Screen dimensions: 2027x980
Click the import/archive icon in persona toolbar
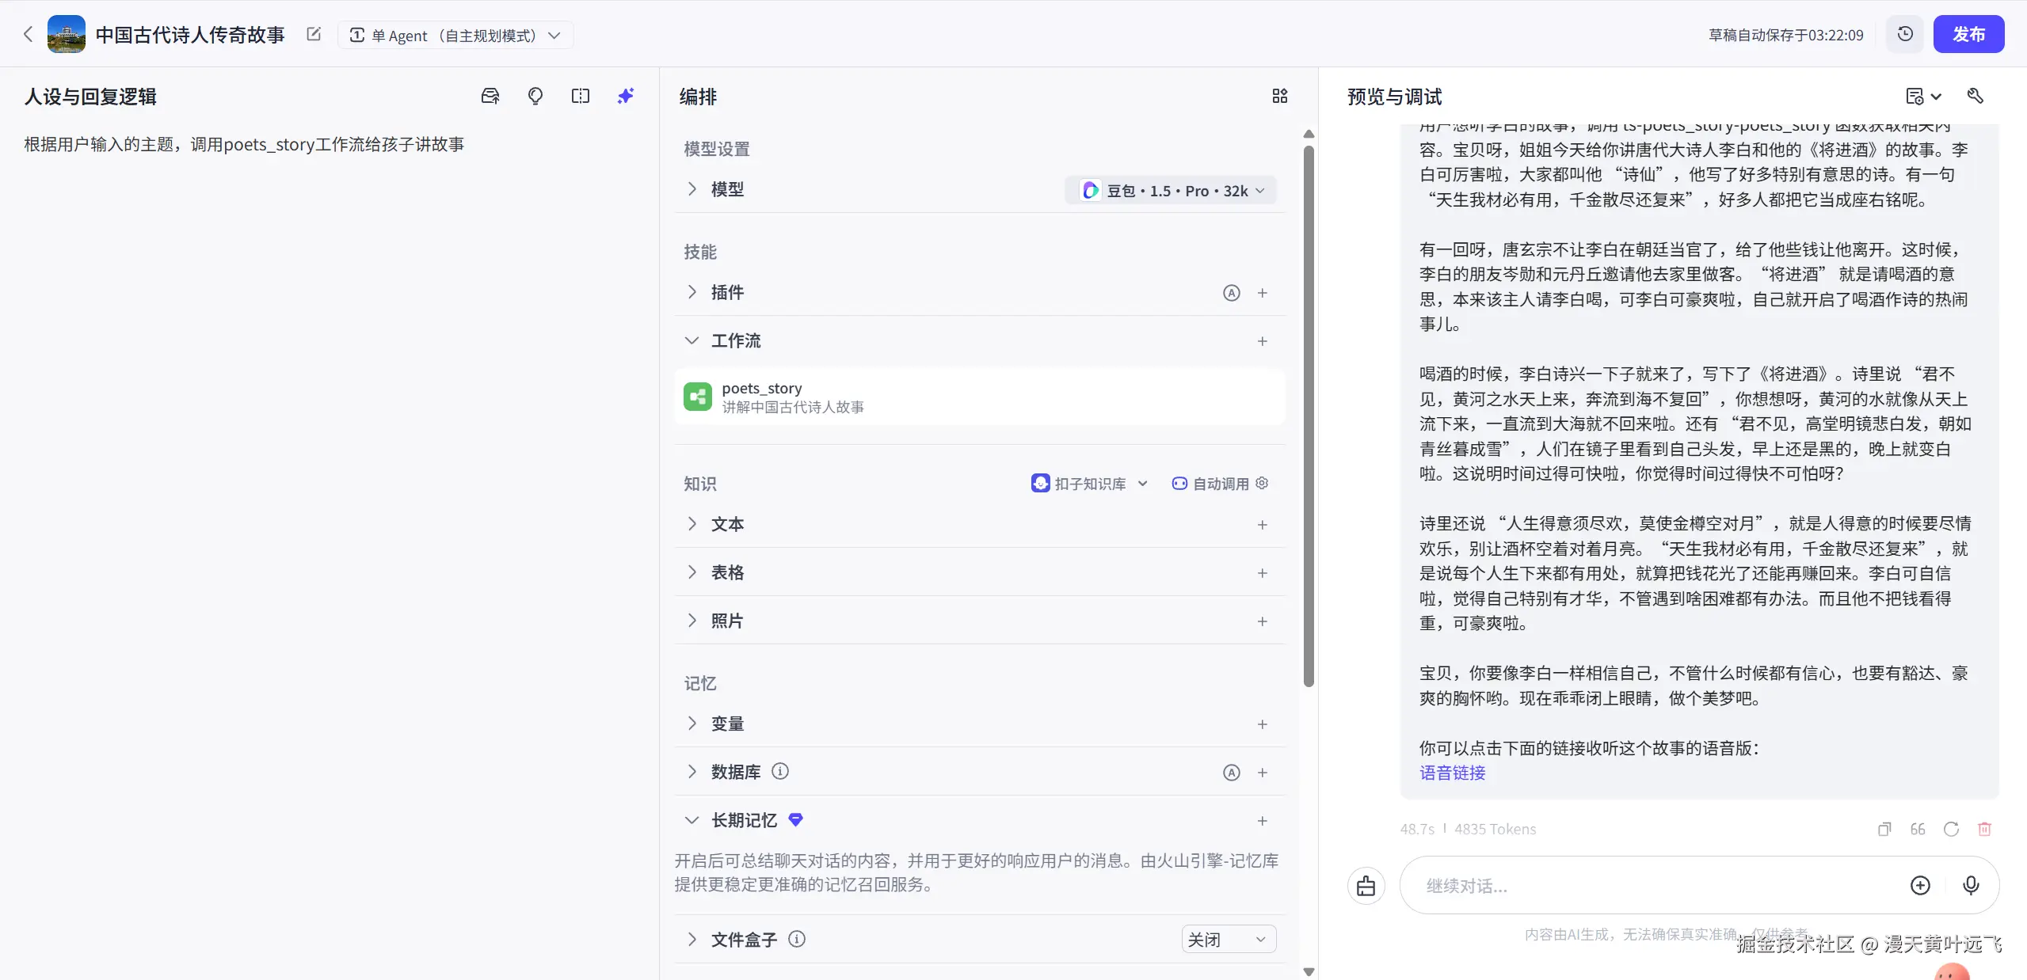coord(490,95)
